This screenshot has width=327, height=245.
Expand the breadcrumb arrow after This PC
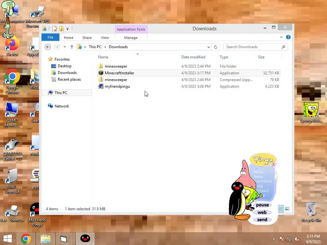point(105,47)
